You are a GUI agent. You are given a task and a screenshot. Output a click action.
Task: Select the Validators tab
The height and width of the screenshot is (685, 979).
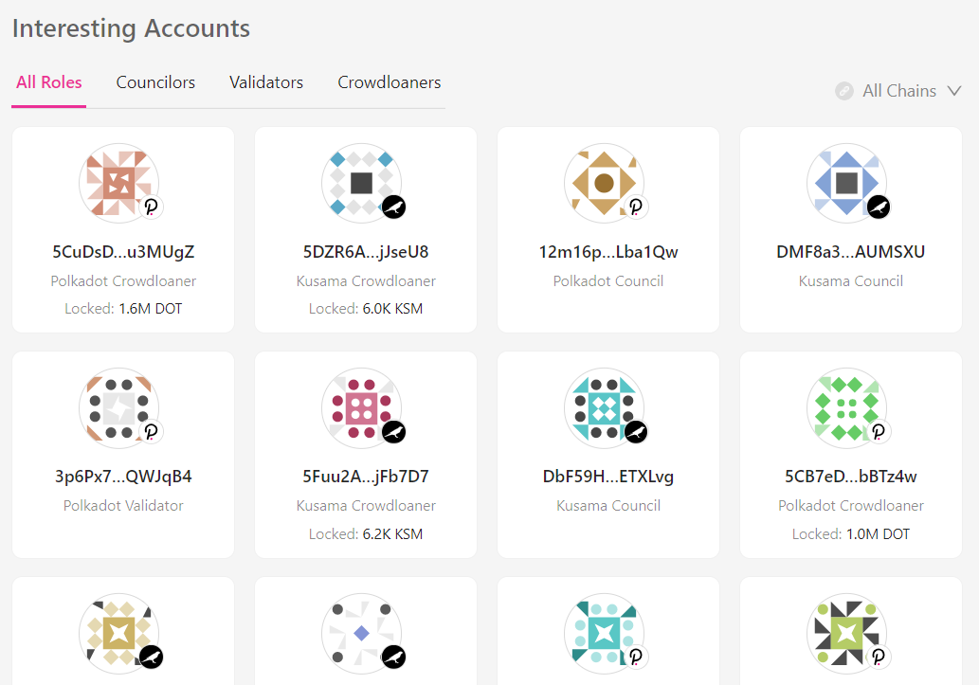[266, 82]
